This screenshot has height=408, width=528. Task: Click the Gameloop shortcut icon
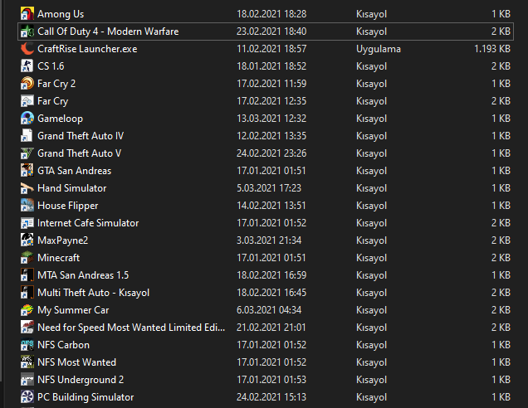click(27, 119)
